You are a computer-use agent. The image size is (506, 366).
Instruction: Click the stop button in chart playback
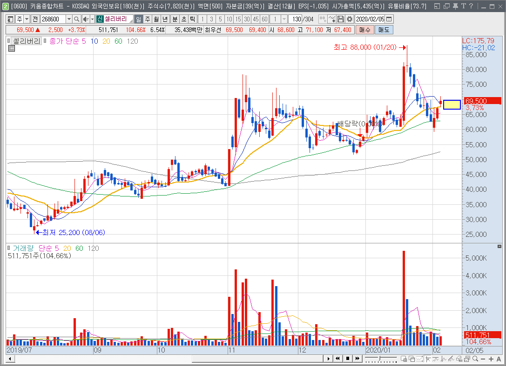[x=348, y=359]
